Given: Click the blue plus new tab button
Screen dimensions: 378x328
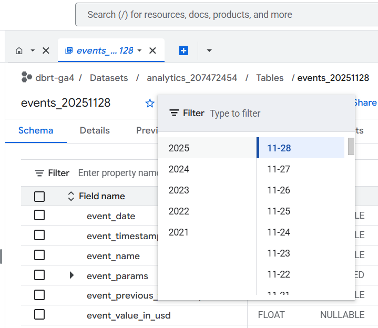Looking at the screenshot, I should [x=183, y=51].
